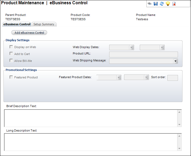Select the eBusiness Control tab
The image size is (191, 156).
coord(17,24)
